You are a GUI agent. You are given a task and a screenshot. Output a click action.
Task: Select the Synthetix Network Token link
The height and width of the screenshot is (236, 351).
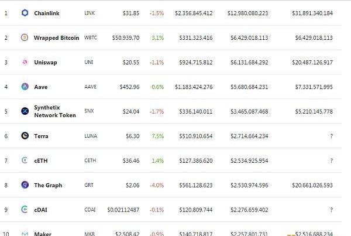point(54,111)
